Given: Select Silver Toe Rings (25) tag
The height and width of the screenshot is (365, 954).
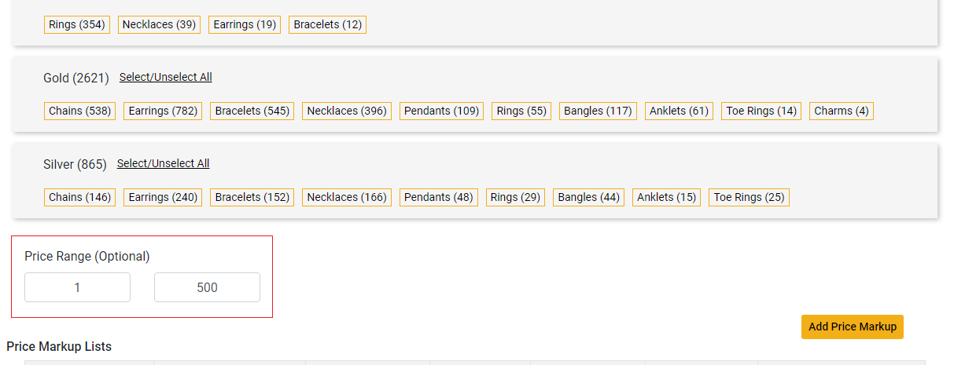Looking at the screenshot, I should [x=749, y=197].
